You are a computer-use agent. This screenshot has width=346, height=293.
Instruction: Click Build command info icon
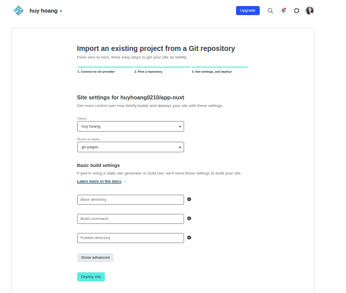189,218
